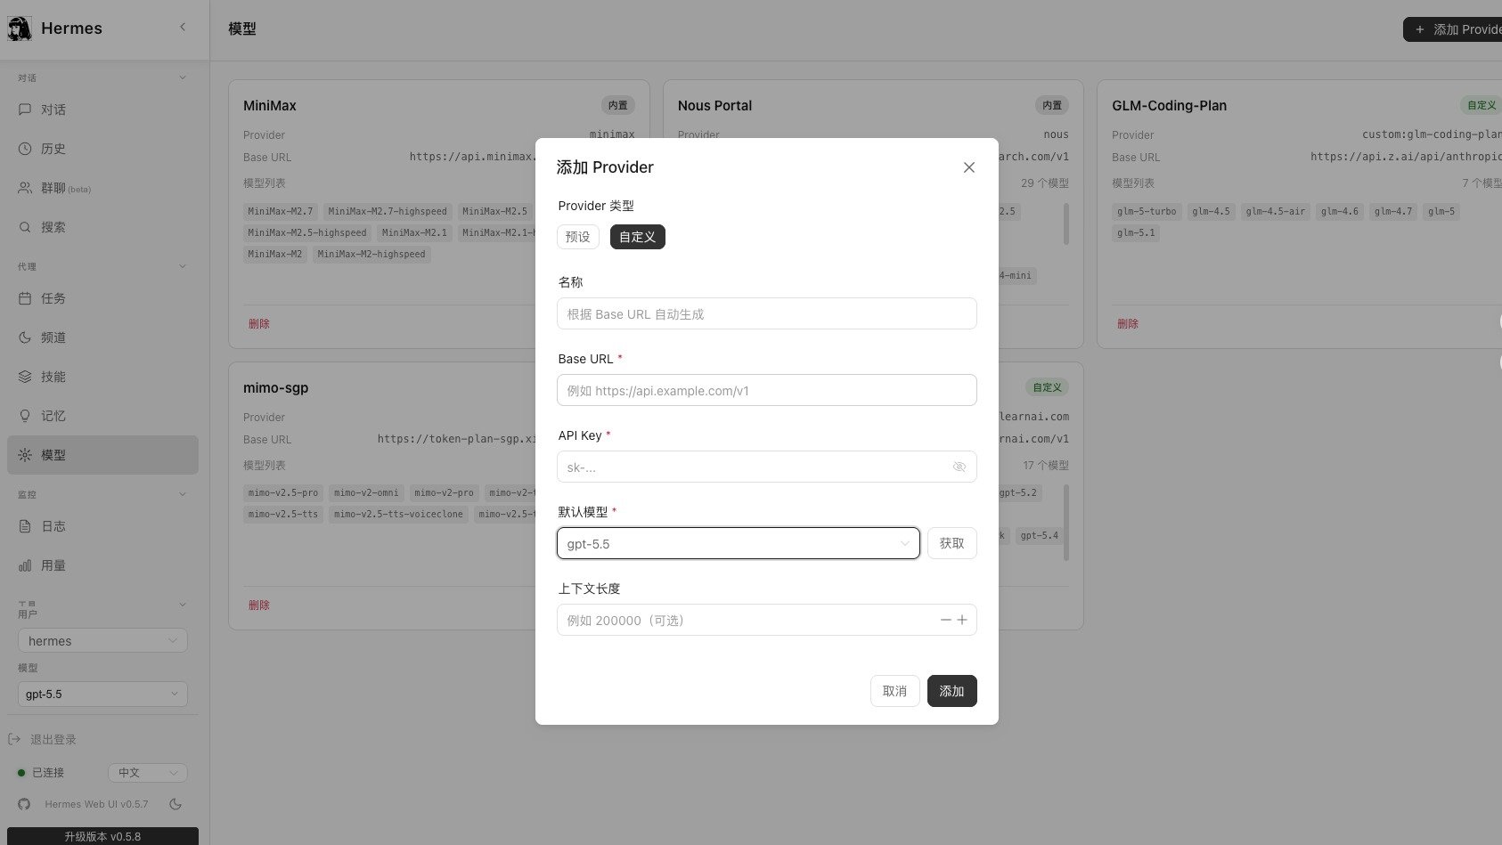Click the GitHub icon in footer
The height and width of the screenshot is (845, 1502).
24,804
